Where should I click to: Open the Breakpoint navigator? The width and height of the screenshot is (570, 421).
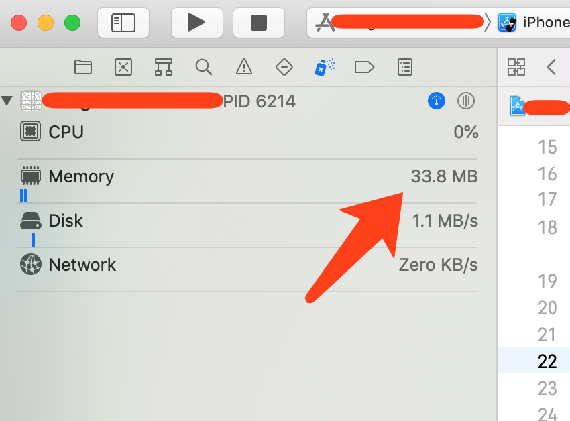coord(364,67)
